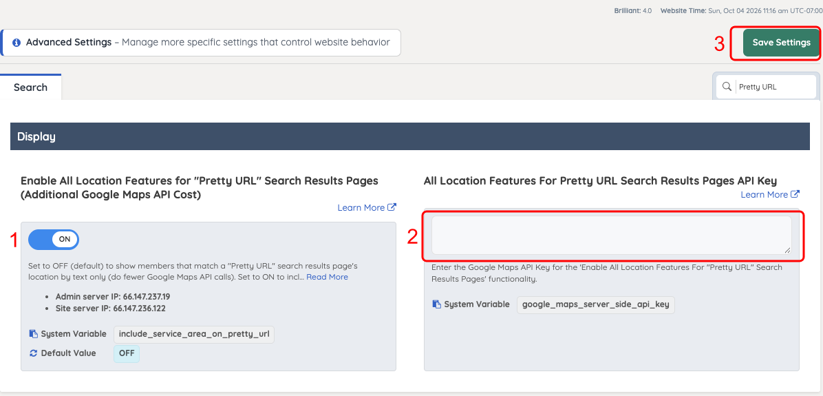Click the left panel System Variable label
The image size is (823, 396).
click(74, 333)
